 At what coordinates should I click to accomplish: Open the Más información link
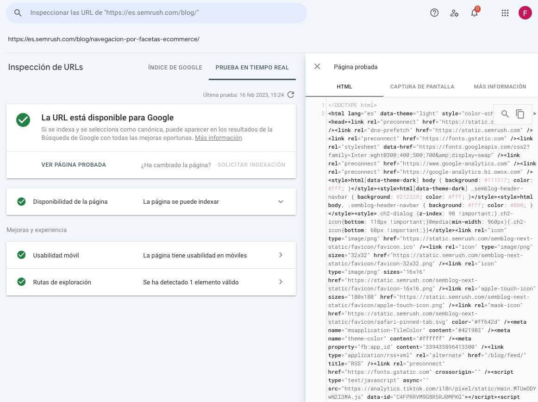pyautogui.click(x=218, y=138)
